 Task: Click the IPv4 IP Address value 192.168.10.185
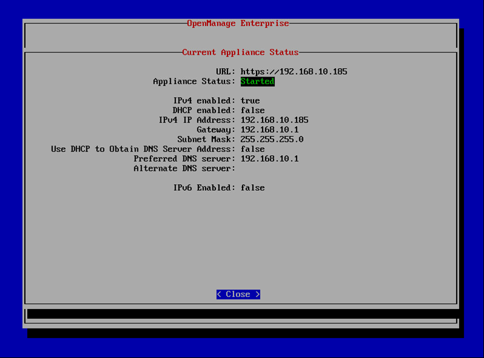pos(275,120)
